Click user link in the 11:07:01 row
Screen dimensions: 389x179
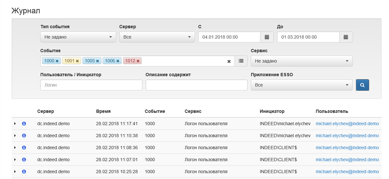pos(347,160)
